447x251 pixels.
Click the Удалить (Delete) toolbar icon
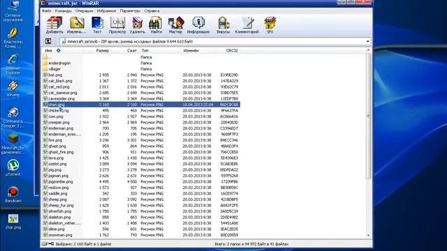click(137, 25)
